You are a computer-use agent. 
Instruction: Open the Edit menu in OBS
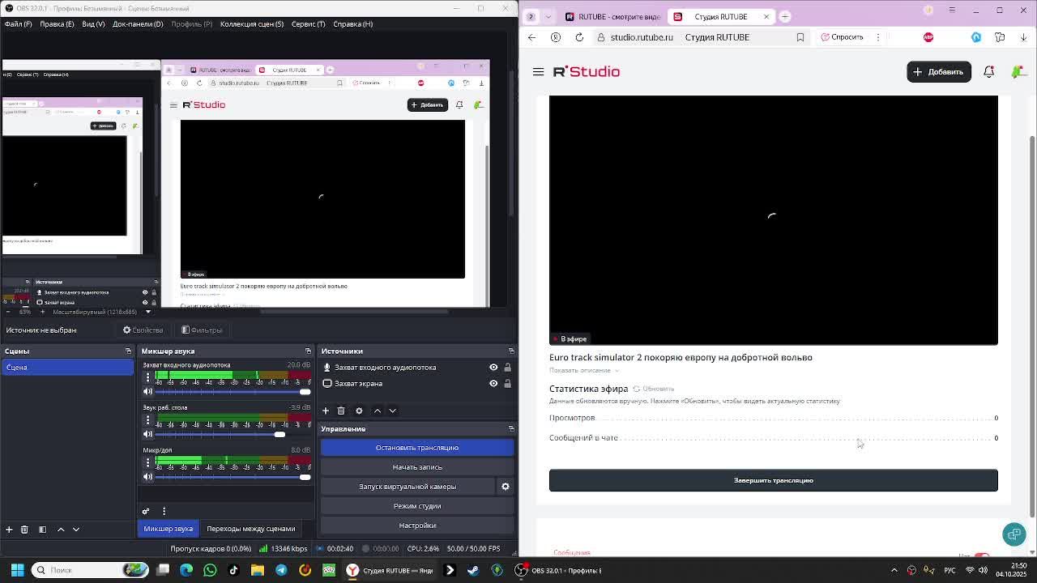point(57,24)
